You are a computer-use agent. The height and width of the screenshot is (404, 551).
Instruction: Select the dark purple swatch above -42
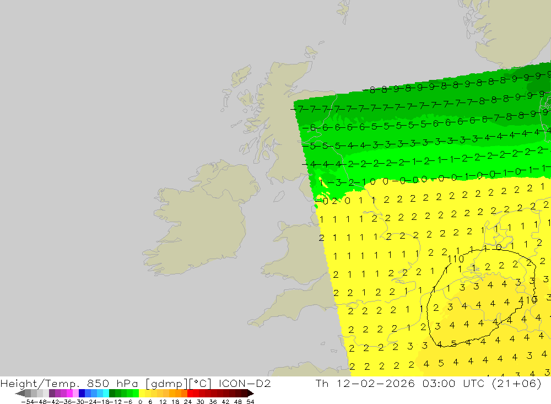pos(52,394)
